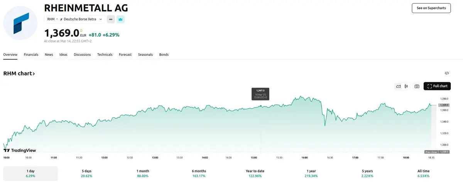Image resolution: width=463 pixels, height=182 pixels.
Task: Click the Prev close label on chart
Action: pyautogui.click(x=431, y=152)
